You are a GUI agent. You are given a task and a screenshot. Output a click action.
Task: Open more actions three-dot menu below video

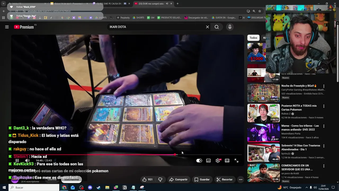240,180
